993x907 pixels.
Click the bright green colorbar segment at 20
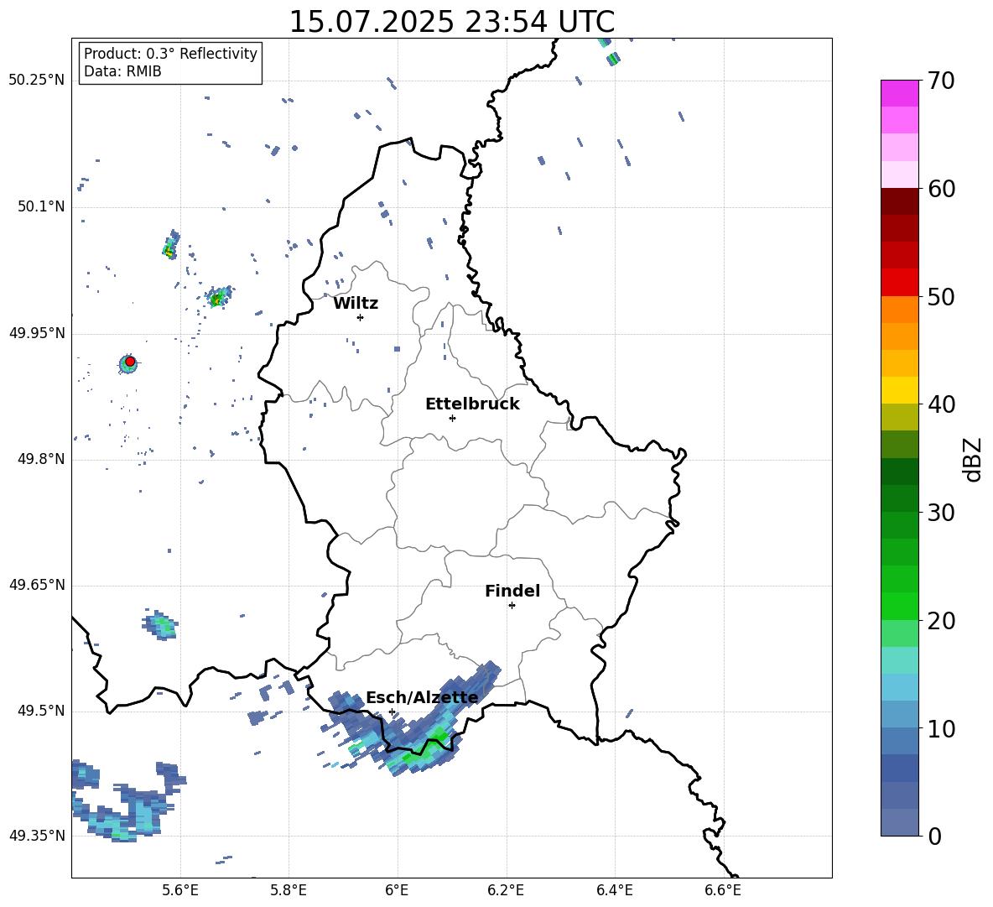pyautogui.click(x=899, y=606)
